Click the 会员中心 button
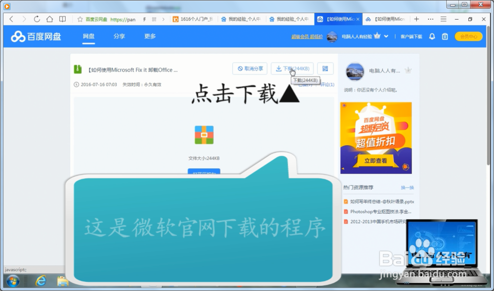Viewport: 494px width, 291px height. click(x=468, y=37)
